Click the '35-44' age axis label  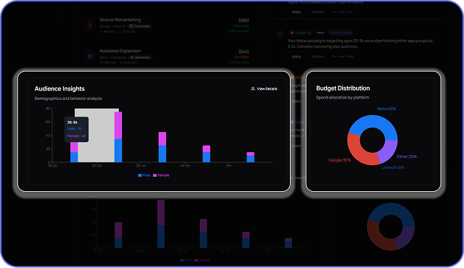click(141, 166)
